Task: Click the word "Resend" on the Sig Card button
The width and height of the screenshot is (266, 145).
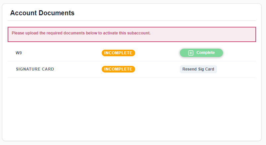Action: (x=189, y=69)
